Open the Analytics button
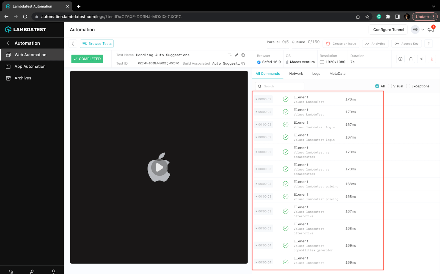The image size is (440, 274). pyautogui.click(x=375, y=43)
